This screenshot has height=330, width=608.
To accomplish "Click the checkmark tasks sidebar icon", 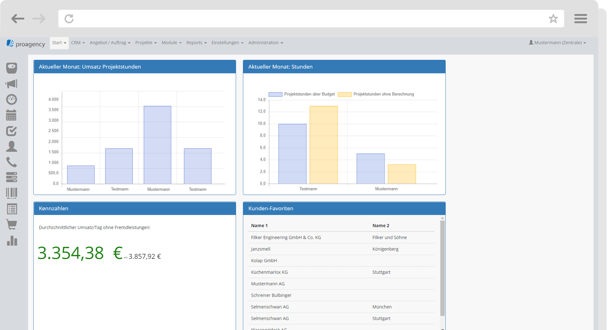I will pos(11,131).
